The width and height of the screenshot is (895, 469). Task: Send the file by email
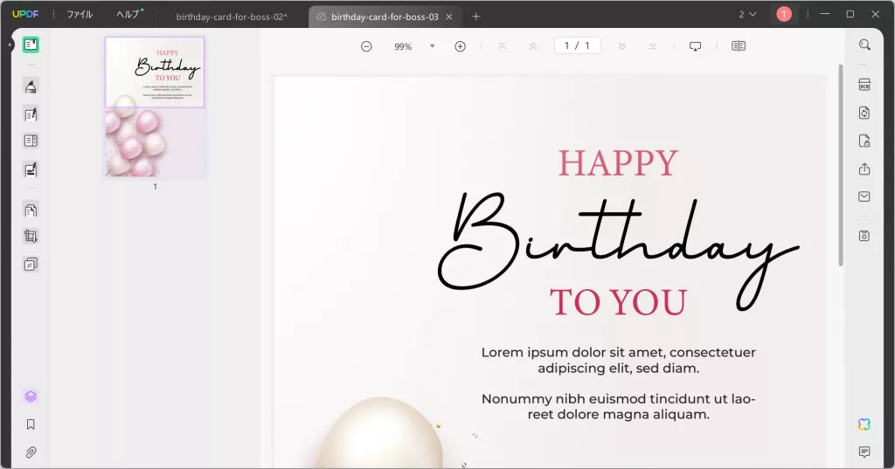coord(864,197)
